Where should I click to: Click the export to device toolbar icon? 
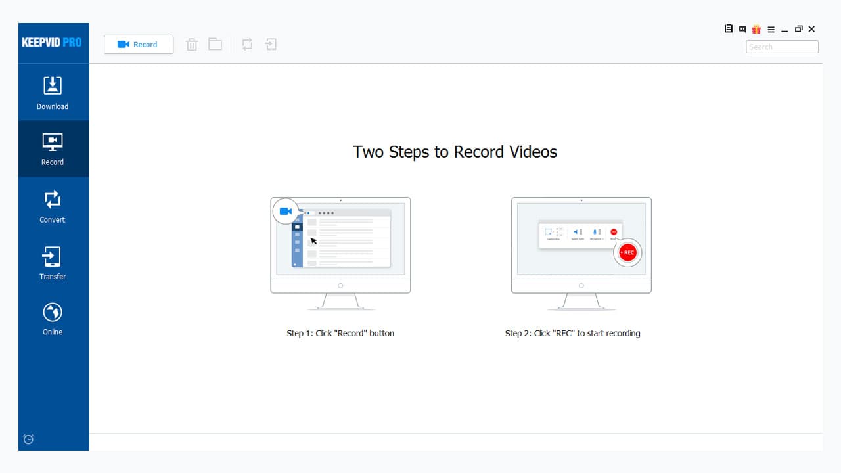[270, 44]
